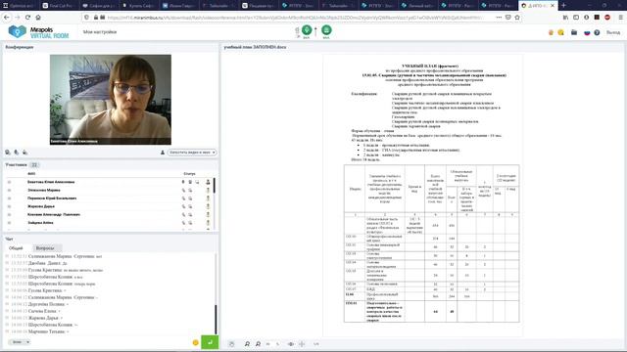Click the person icon beside video dropdown
The width and height of the screenshot is (627, 352).
click(163, 153)
